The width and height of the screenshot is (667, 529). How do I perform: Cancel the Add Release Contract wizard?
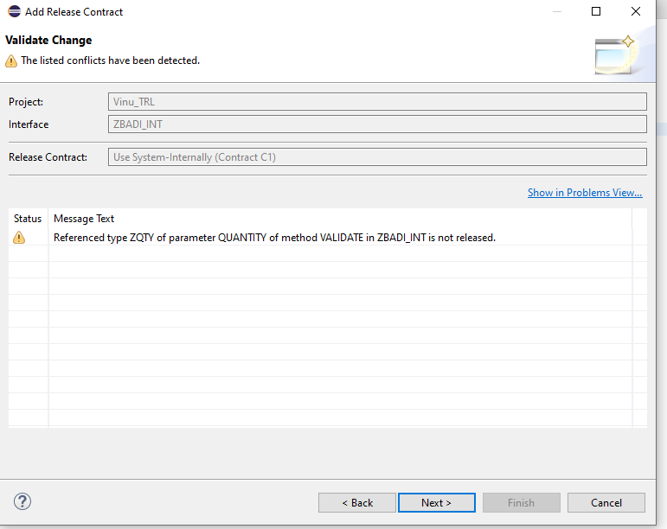tap(606, 503)
